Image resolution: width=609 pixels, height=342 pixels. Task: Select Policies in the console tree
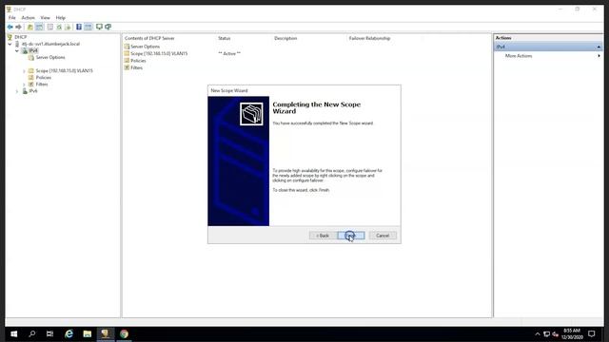click(44, 78)
